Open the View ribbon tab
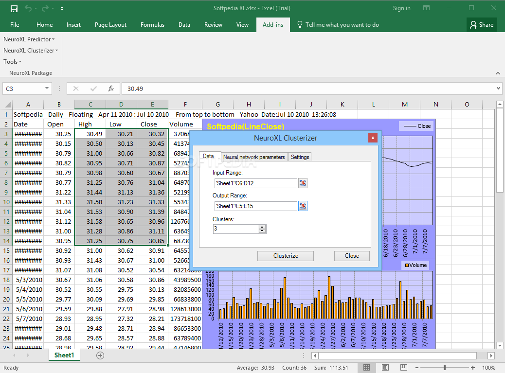The height and width of the screenshot is (373, 505). pos(242,25)
